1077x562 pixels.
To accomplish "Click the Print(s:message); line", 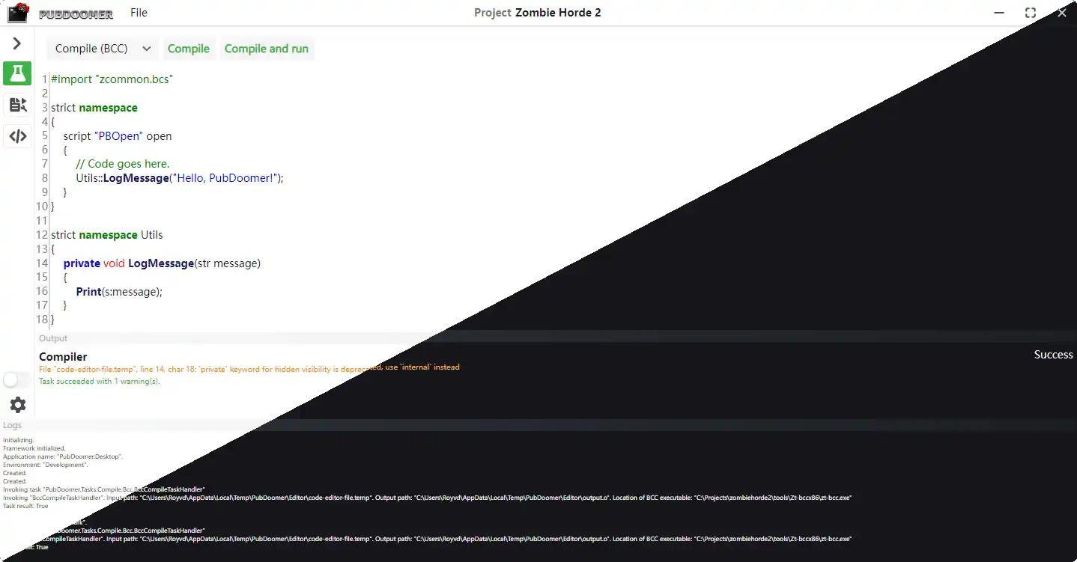I will click(119, 292).
